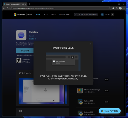Click the サインイン user icon
The height and width of the screenshot is (118, 128).
pos(112,15)
